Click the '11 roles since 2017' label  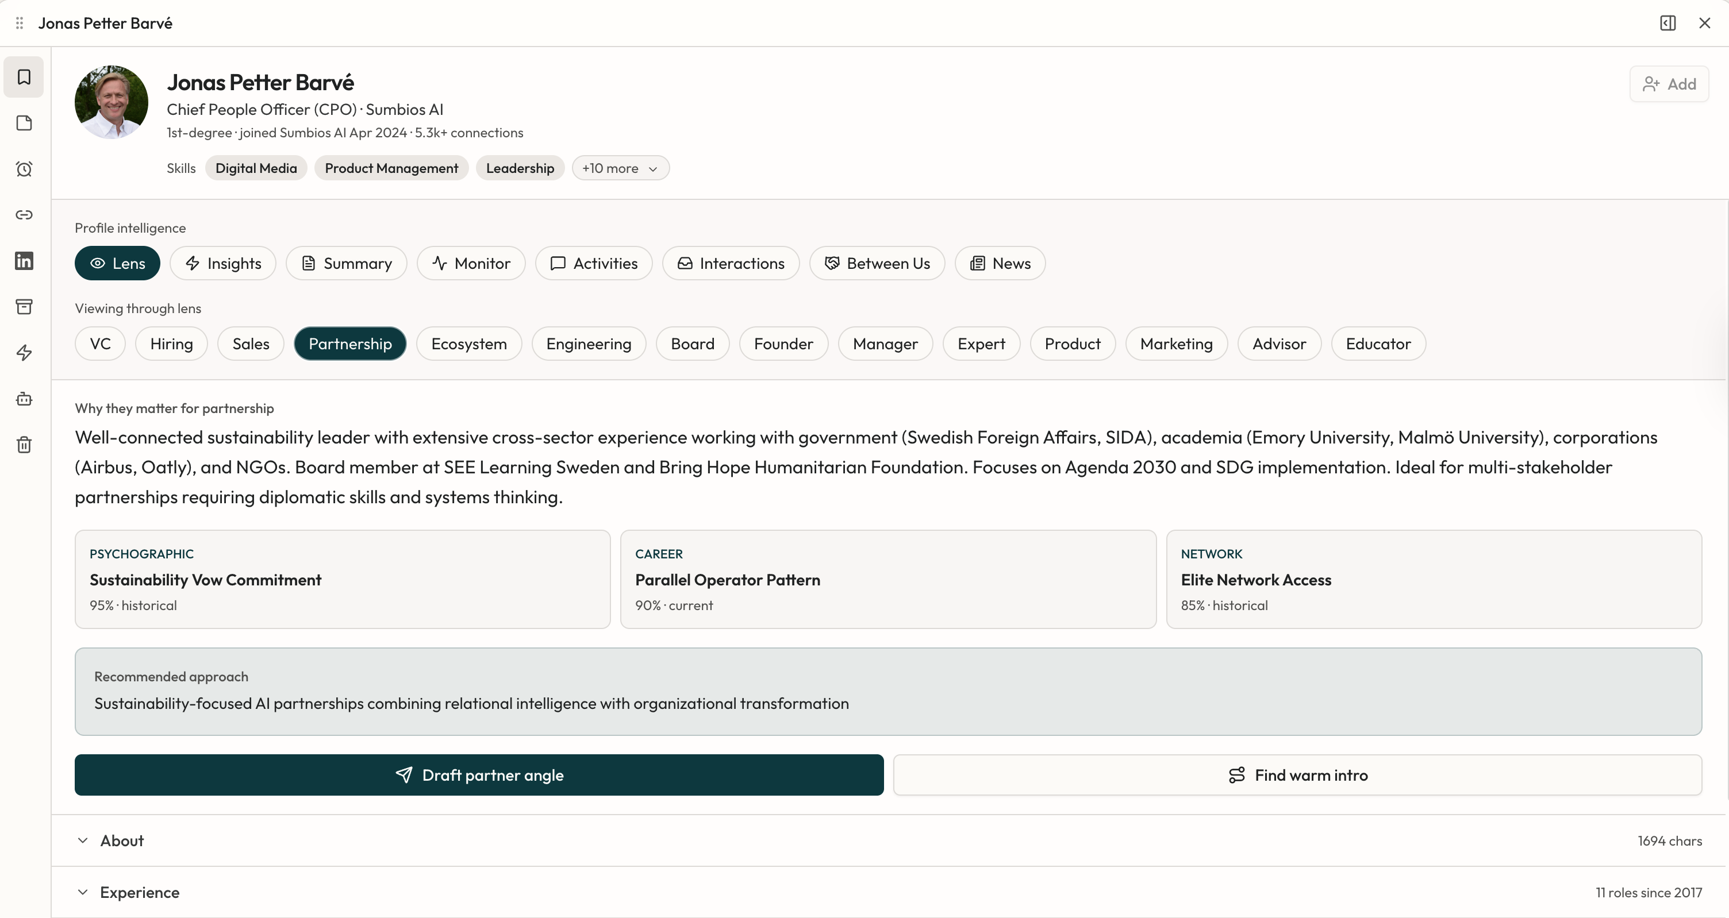1649,893
